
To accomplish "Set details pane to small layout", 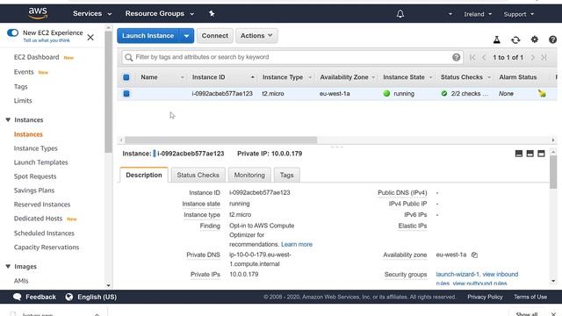I will pos(519,154).
